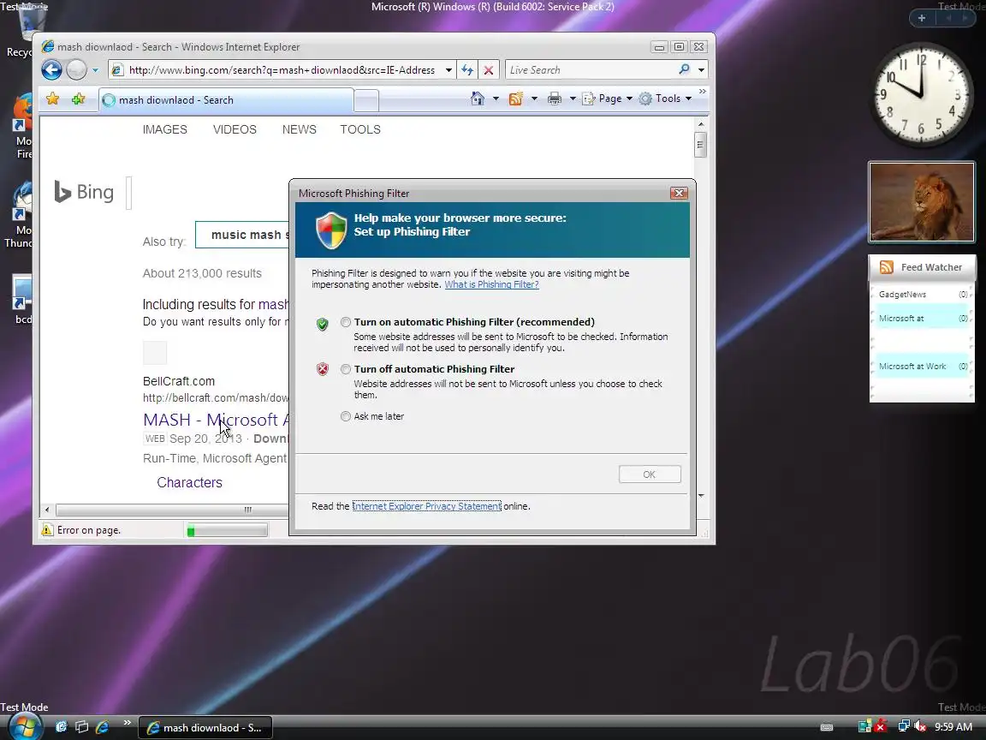
Task: Expand the address bar URL dropdown
Action: click(x=448, y=70)
